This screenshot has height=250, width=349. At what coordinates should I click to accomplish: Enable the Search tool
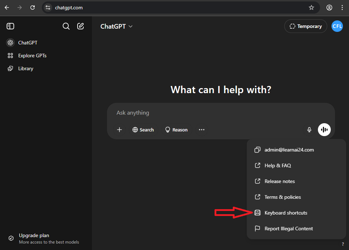click(143, 130)
